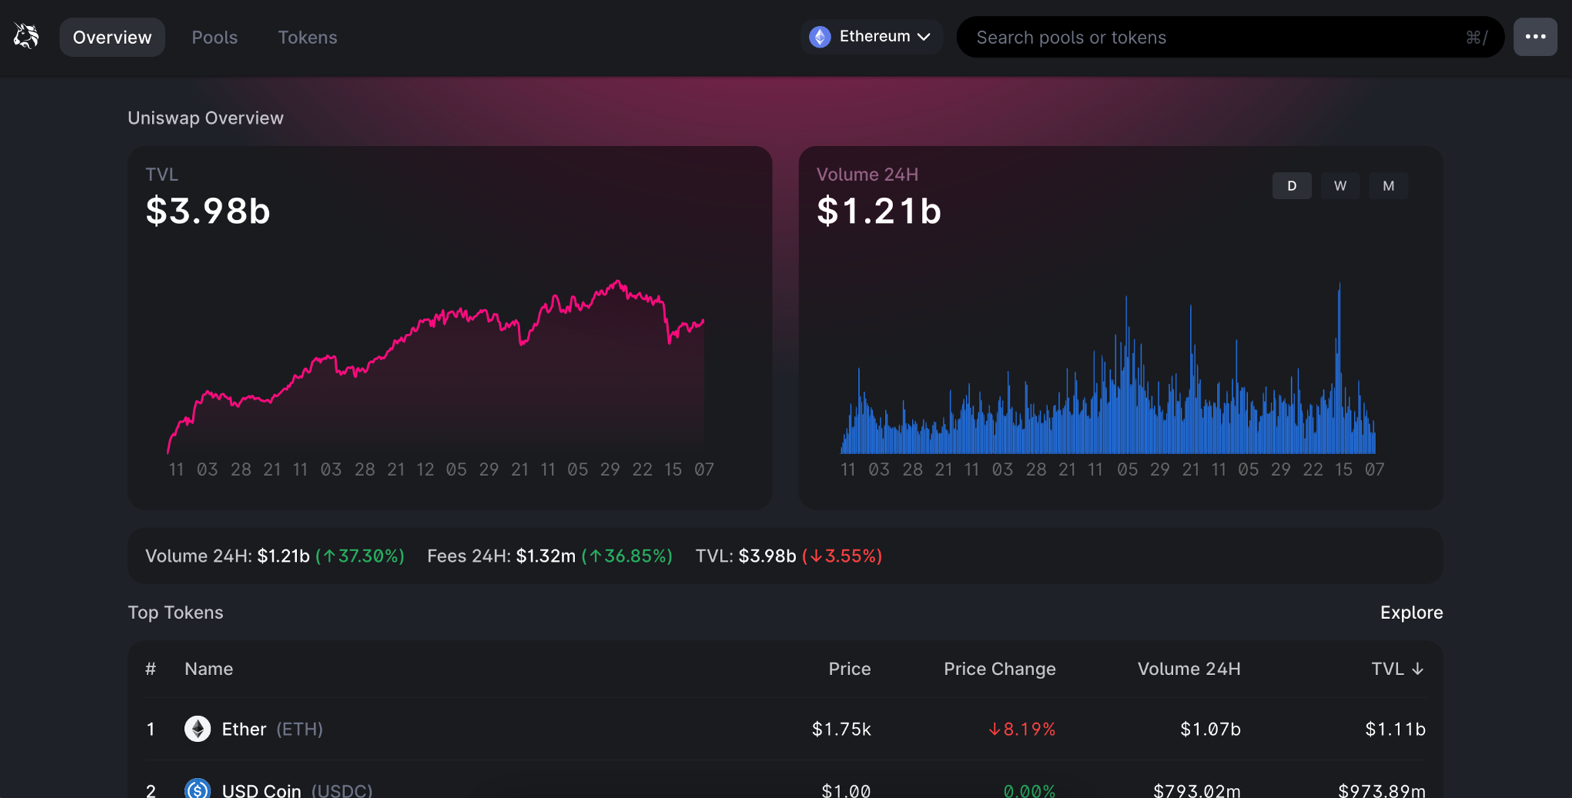The image size is (1572, 798).
Task: Click the Ethereum network diamond icon
Action: (x=819, y=37)
